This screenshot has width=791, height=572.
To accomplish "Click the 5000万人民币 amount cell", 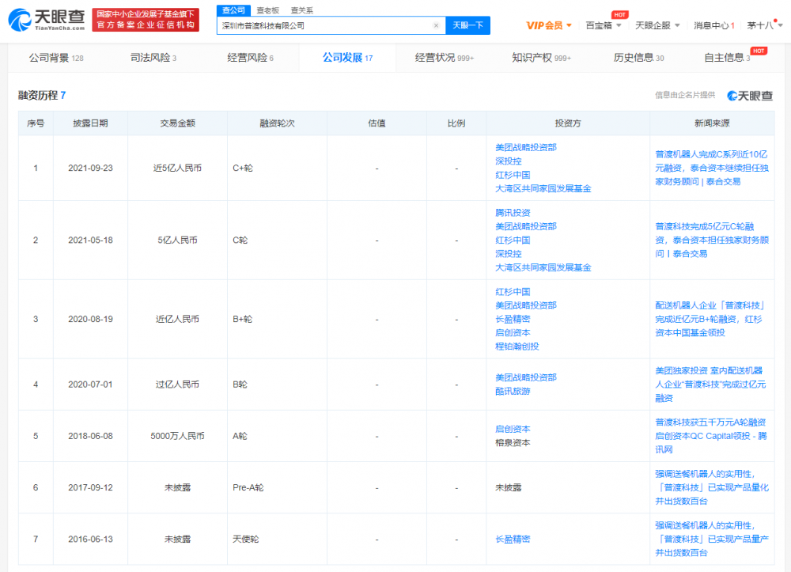I will pyautogui.click(x=177, y=436).
